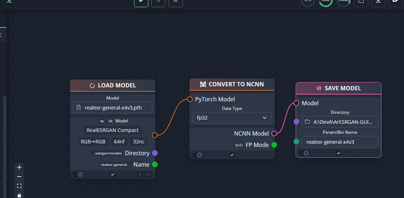Click folder icon in Save Model Directory field
The width and height of the screenshot is (404, 198).
307,122
